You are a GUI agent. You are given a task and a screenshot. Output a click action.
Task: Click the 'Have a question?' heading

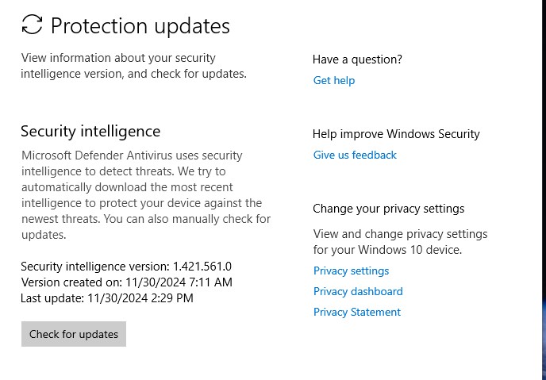point(357,59)
